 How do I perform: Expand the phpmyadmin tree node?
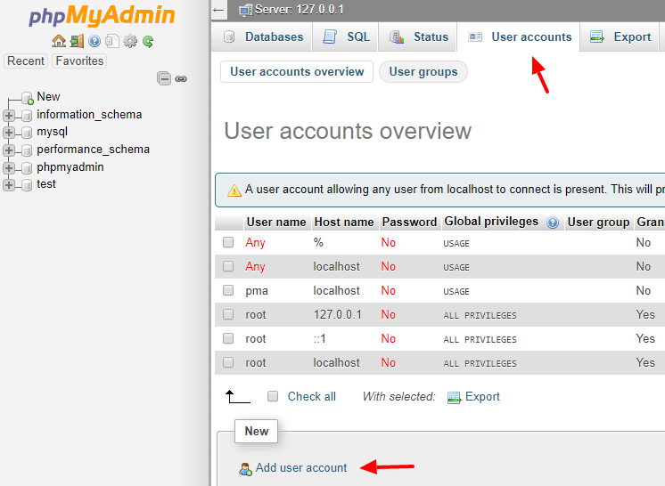point(9,167)
